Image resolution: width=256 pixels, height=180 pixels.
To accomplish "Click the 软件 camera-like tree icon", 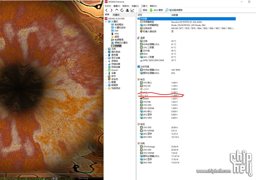I will coord(109,76).
